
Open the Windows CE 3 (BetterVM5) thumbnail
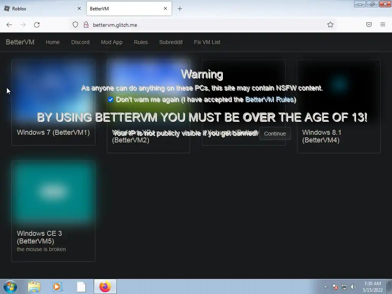point(53,193)
